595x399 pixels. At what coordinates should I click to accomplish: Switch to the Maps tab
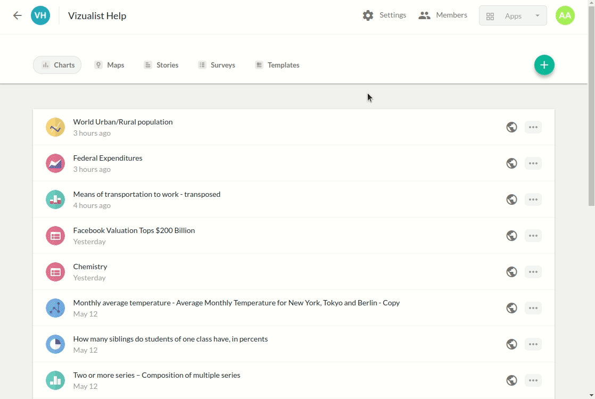(109, 65)
